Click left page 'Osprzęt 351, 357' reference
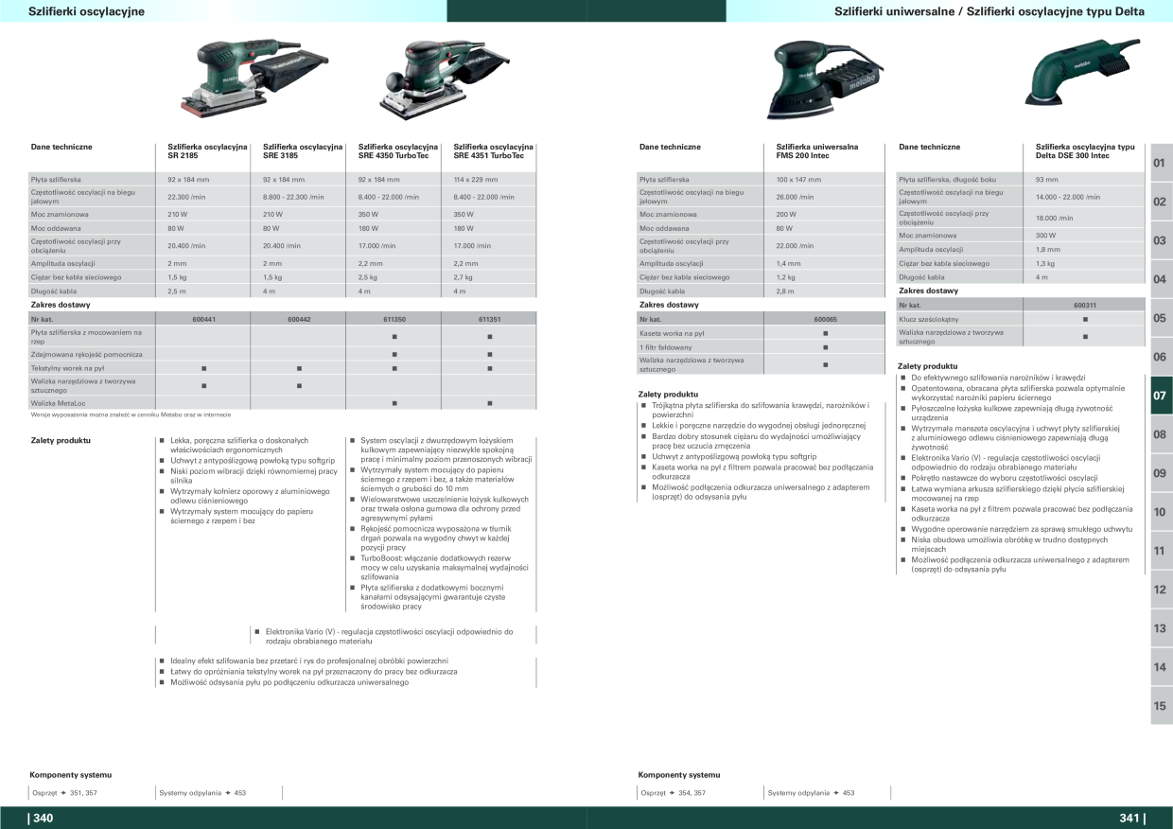 pyautogui.click(x=64, y=793)
